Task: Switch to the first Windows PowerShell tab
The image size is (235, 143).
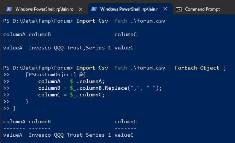Action: tap(45, 9)
